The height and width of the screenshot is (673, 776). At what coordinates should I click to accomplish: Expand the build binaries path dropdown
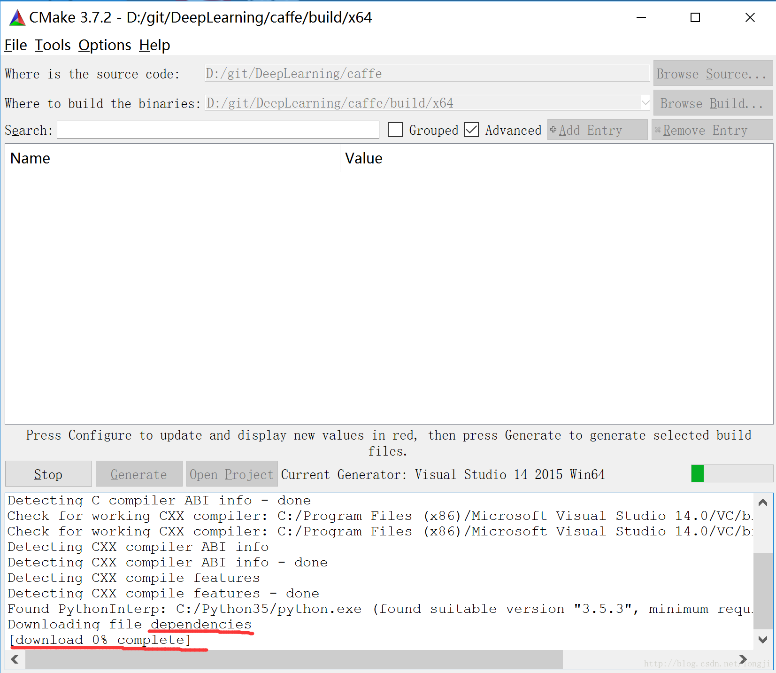(x=645, y=102)
